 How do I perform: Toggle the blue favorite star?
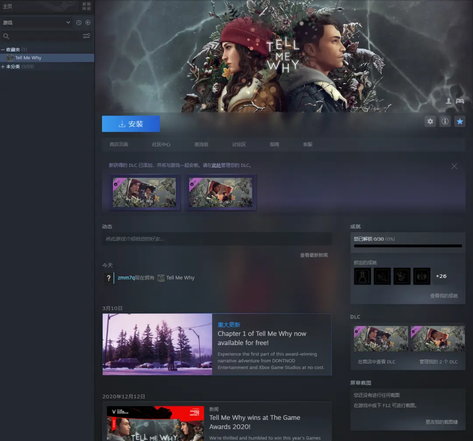coord(460,122)
